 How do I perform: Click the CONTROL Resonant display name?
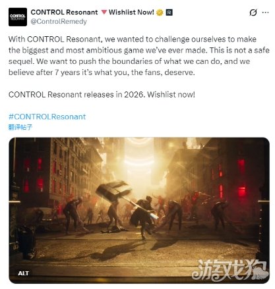64,13
